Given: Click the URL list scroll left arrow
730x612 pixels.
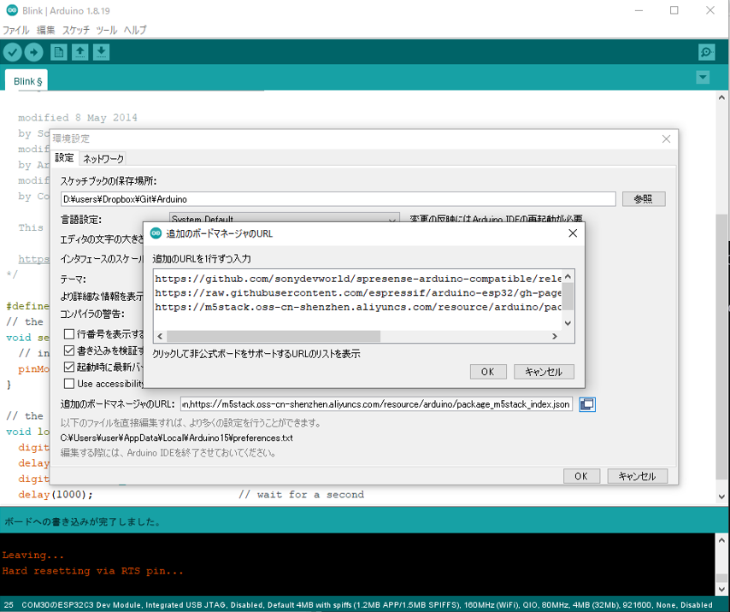Looking at the screenshot, I should [160, 336].
